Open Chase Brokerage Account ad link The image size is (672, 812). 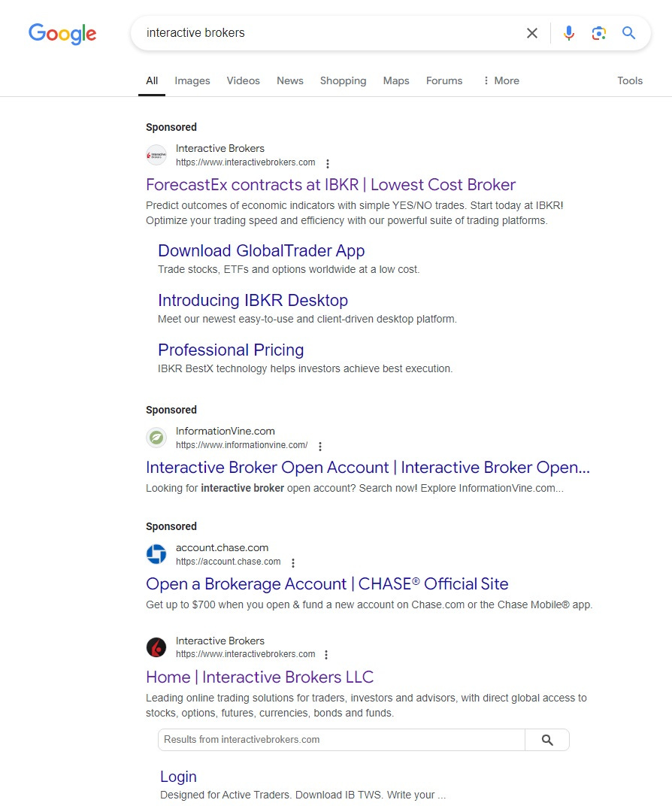point(327,584)
